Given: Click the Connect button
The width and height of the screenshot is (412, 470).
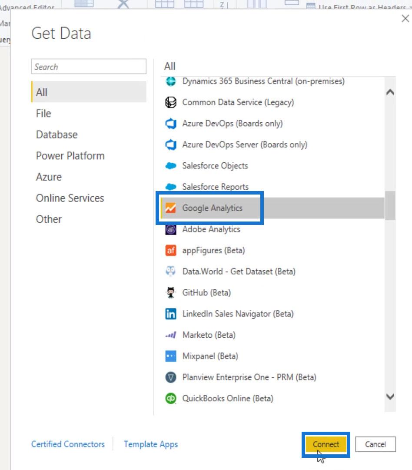Looking at the screenshot, I should [x=326, y=444].
